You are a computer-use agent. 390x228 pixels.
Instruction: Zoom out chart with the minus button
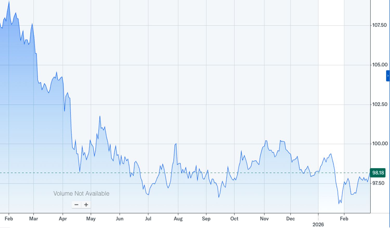pos(76,205)
